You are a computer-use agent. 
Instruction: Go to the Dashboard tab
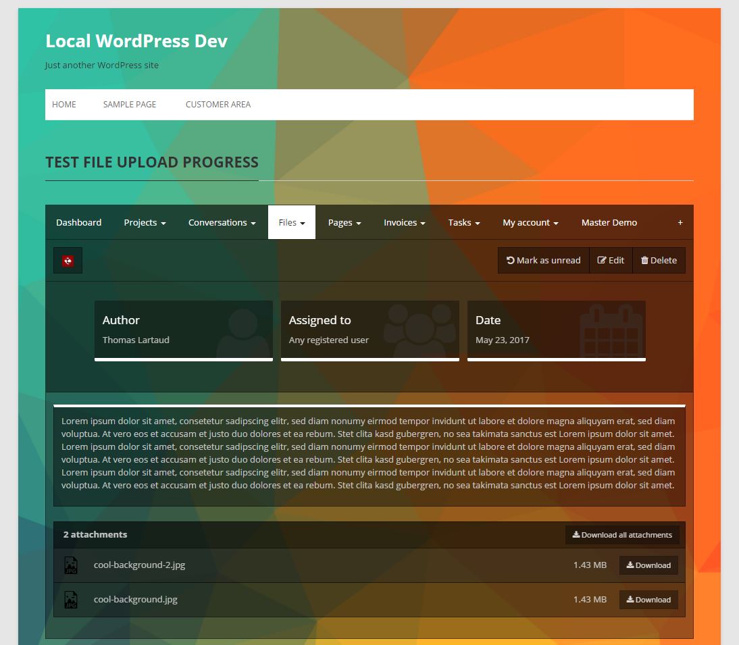click(x=79, y=222)
